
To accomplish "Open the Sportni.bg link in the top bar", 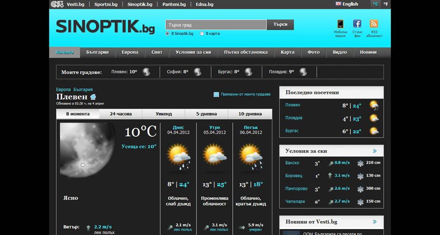I will 106,4.
